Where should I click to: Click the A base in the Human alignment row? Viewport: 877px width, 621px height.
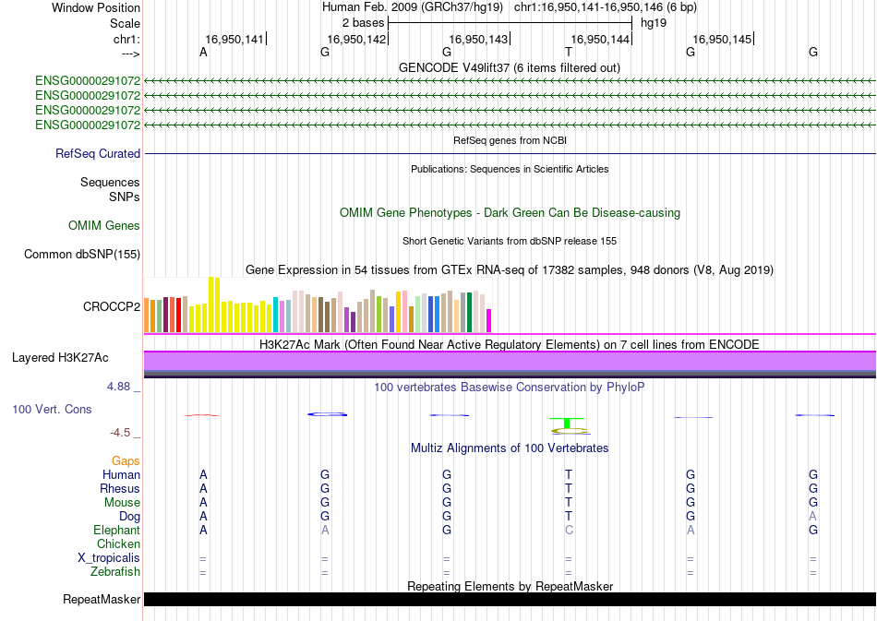(x=203, y=474)
